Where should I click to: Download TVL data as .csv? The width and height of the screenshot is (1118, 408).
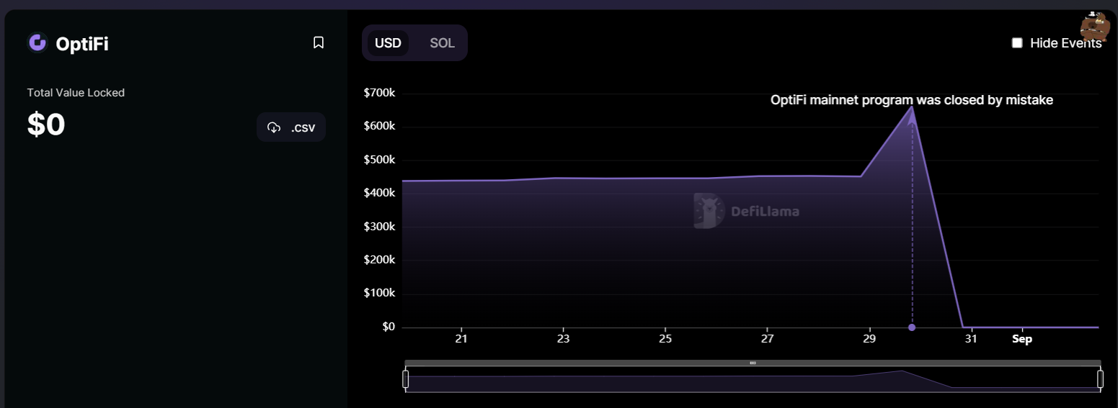tap(291, 127)
